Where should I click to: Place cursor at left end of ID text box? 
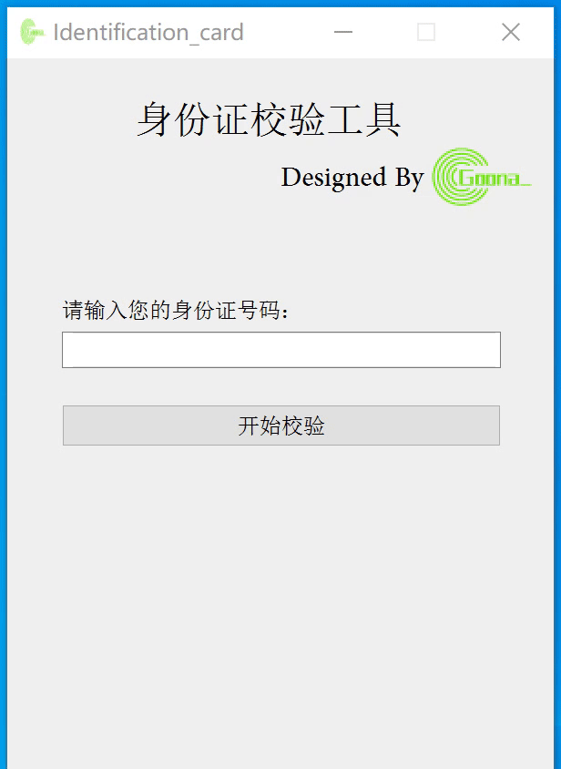(67, 350)
